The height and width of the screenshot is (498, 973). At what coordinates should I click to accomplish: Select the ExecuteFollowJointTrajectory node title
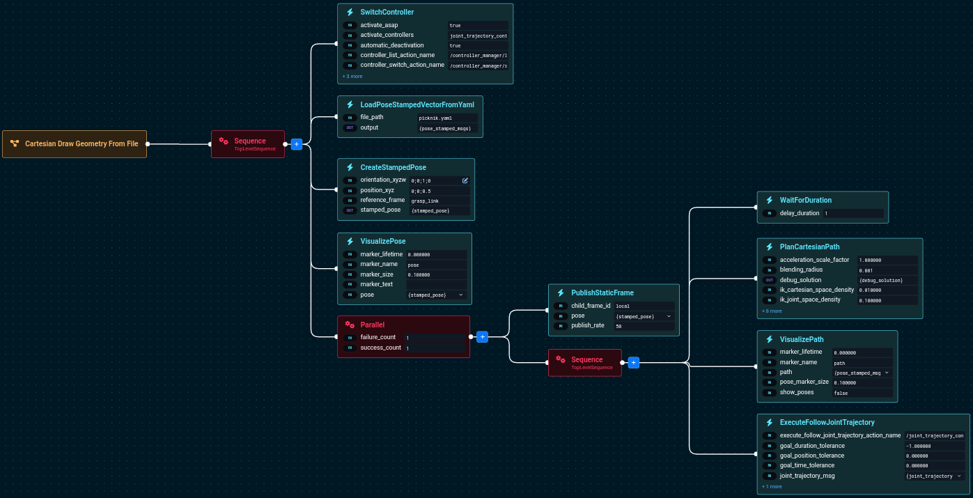coord(827,422)
